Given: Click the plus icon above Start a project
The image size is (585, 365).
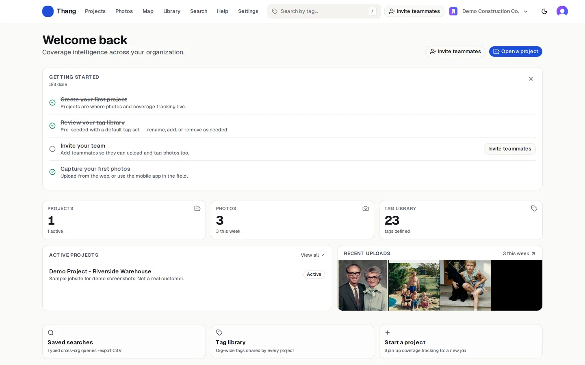Looking at the screenshot, I should [388, 333].
